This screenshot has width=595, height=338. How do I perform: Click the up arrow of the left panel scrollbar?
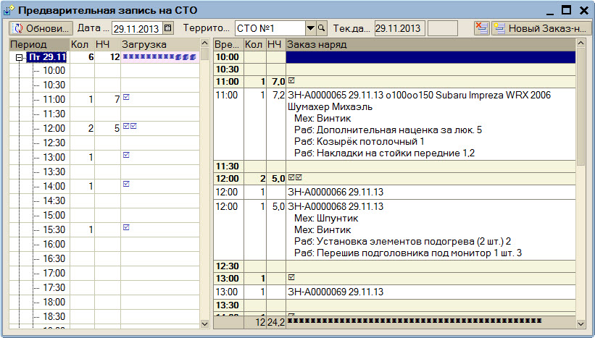[x=204, y=43]
